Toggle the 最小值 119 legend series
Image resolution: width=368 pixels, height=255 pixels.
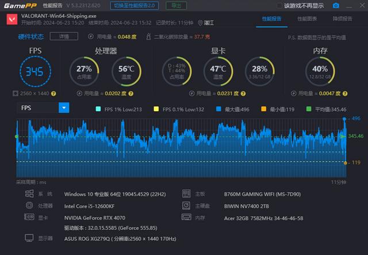coord(278,109)
